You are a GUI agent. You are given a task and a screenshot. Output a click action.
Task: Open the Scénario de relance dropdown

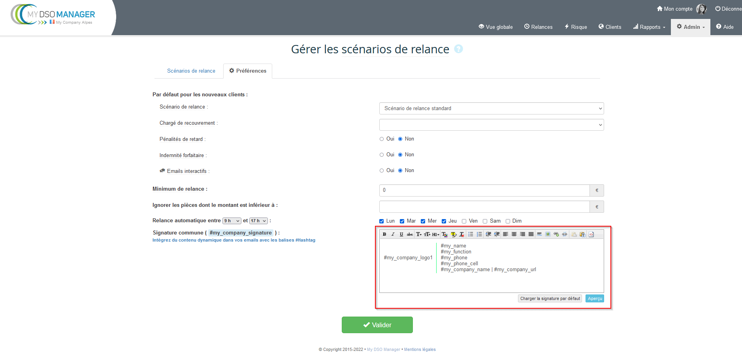click(x=491, y=109)
